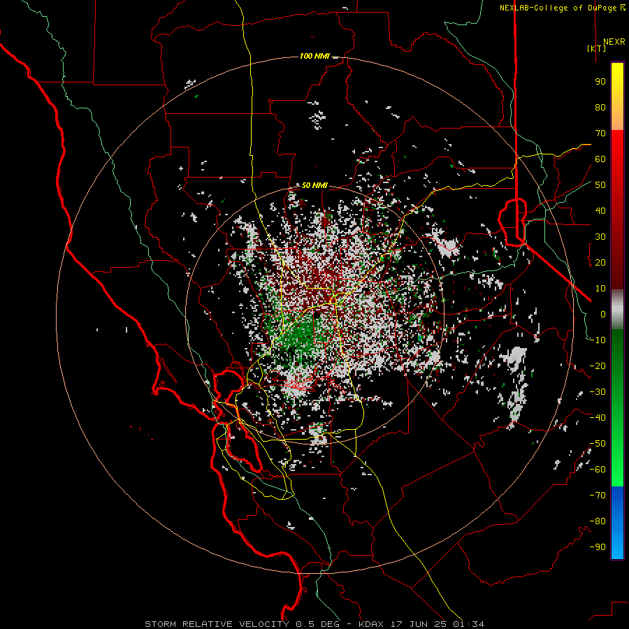Viewport: 629px width, 629px height.
Task: Click the 40 value on the color scale
Action: pyautogui.click(x=600, y=211)
